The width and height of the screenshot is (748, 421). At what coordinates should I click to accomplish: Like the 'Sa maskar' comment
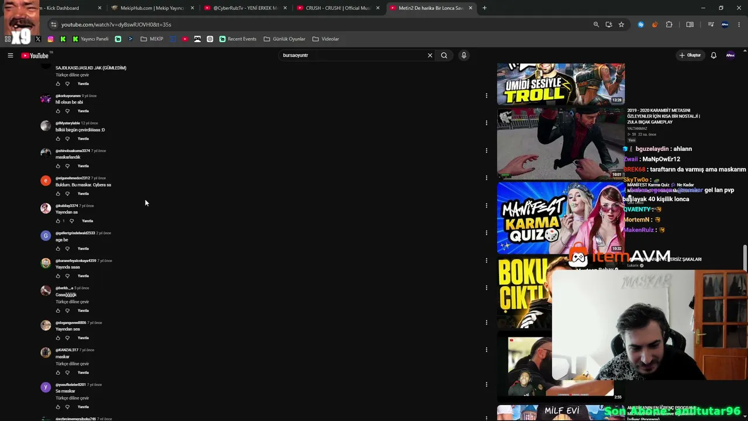(x=58, y=407)
